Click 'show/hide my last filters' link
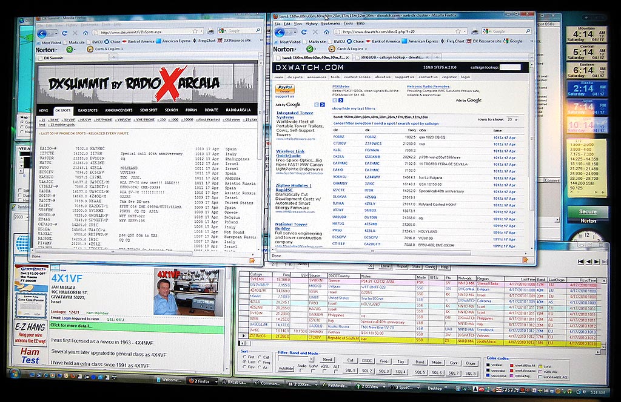 [353, 108]
